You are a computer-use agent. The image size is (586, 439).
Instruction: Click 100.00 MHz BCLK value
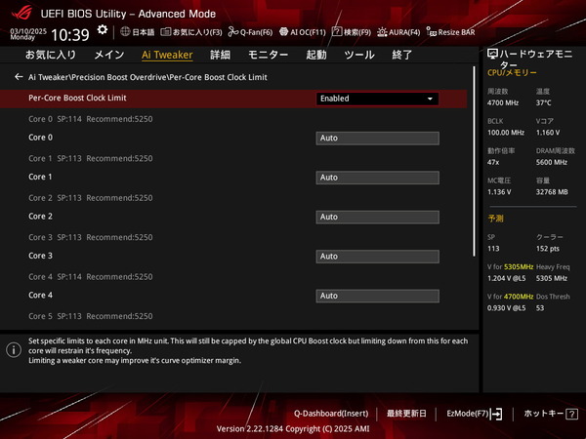506,133
